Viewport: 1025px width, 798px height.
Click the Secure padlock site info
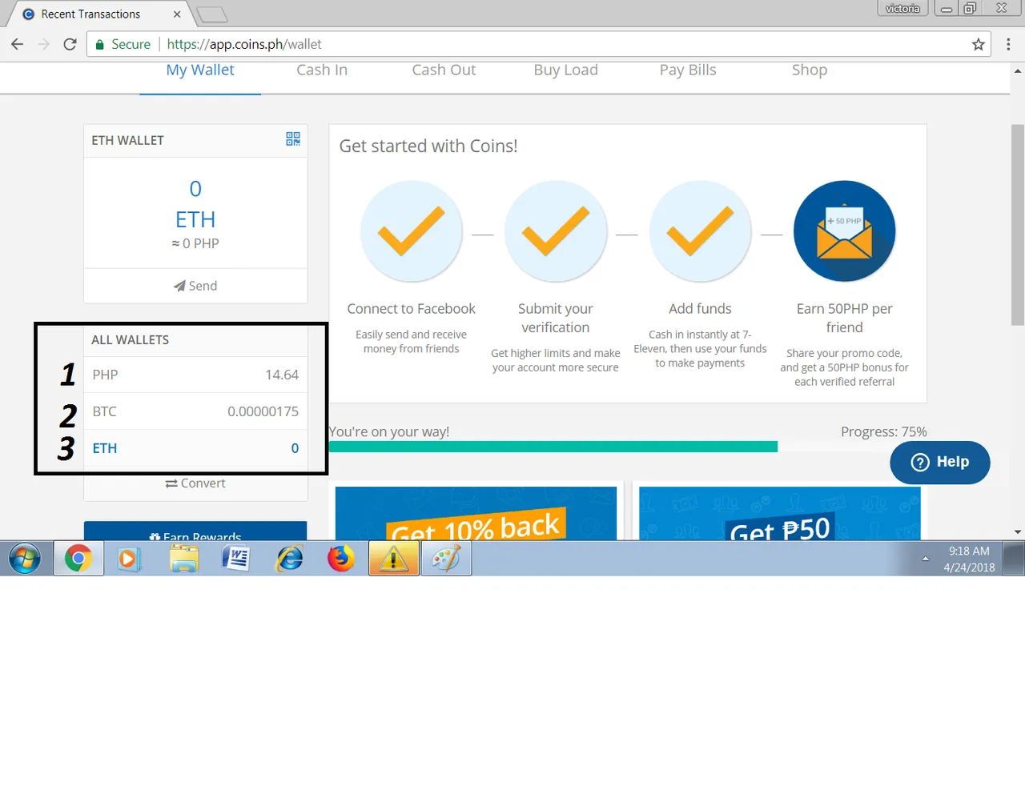123,44
